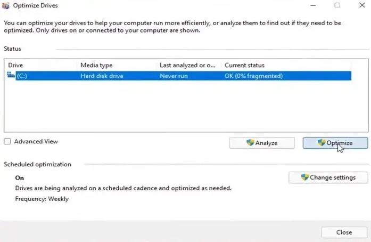Click the Hard disk drive cell
The height and width of the screenshot is (242, 371).
coord(102,76)
